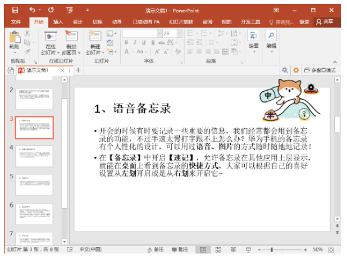This screenshot has height=256, width=347.
Task: Align text right
Action: pos(208,52)
